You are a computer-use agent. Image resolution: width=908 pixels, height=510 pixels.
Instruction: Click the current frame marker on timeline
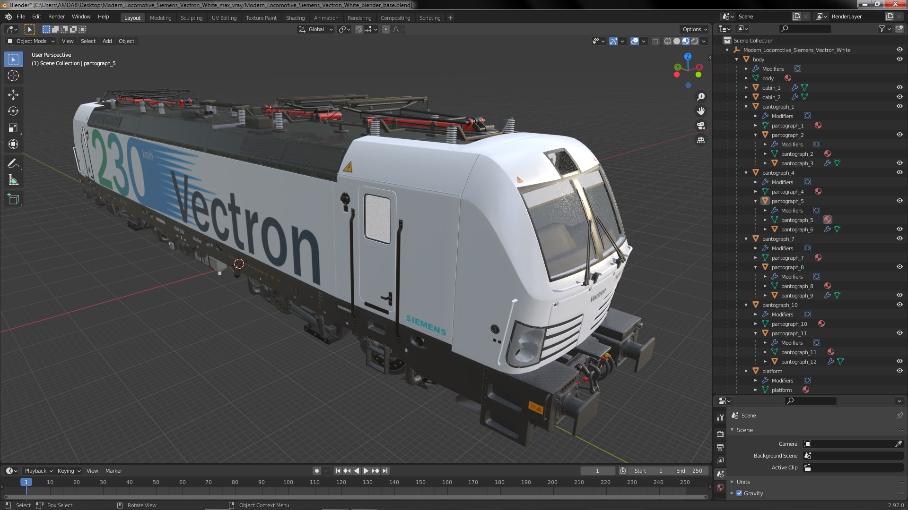pos(26,482)
